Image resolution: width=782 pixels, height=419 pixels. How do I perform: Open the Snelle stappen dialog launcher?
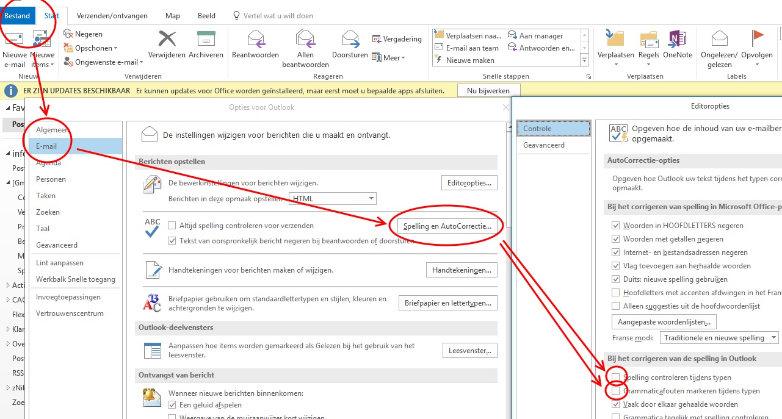[x=588, y=77]
